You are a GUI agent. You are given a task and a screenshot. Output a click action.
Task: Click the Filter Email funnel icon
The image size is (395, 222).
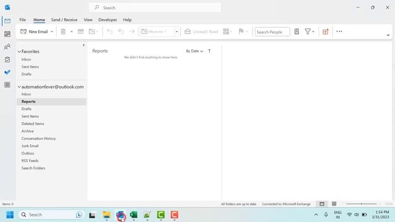(307, 31)
